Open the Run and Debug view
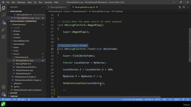 4,29
